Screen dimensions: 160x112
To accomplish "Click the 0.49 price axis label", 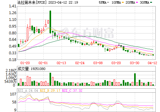I will 13,46.
